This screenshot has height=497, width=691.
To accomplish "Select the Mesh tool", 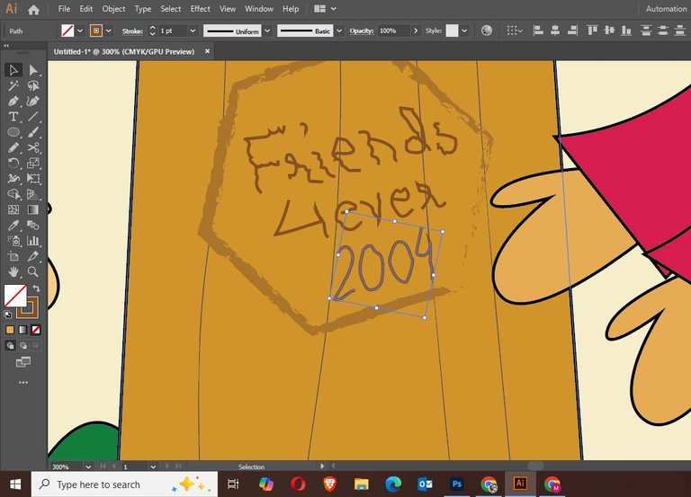I will 13,209.
